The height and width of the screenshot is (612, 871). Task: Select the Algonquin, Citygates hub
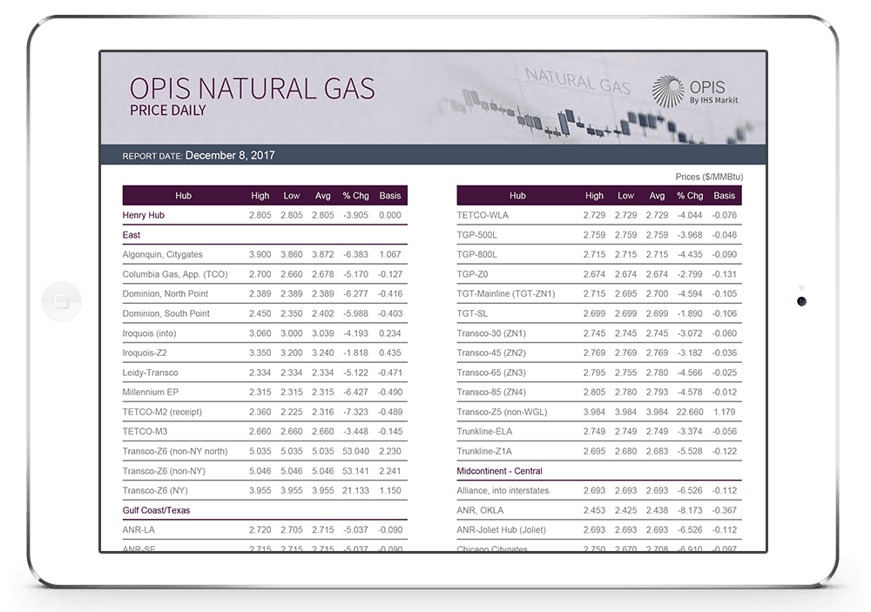click(x=162, y=254)
